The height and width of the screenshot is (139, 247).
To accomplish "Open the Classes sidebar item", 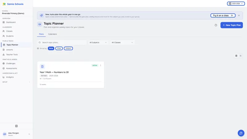I will pyautogui.click(x=9, y=31).
